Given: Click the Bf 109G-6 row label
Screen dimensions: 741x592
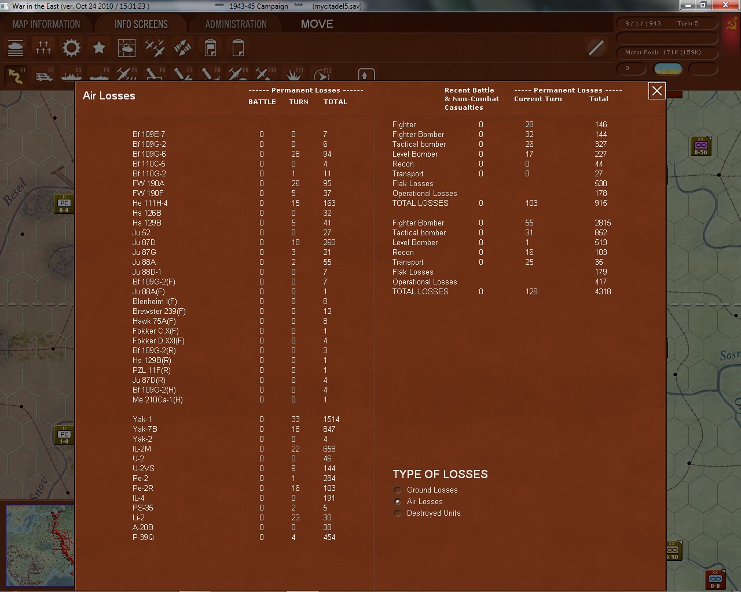Looking at the screenshot, I should pyautogui.click(x=149, y=154).
